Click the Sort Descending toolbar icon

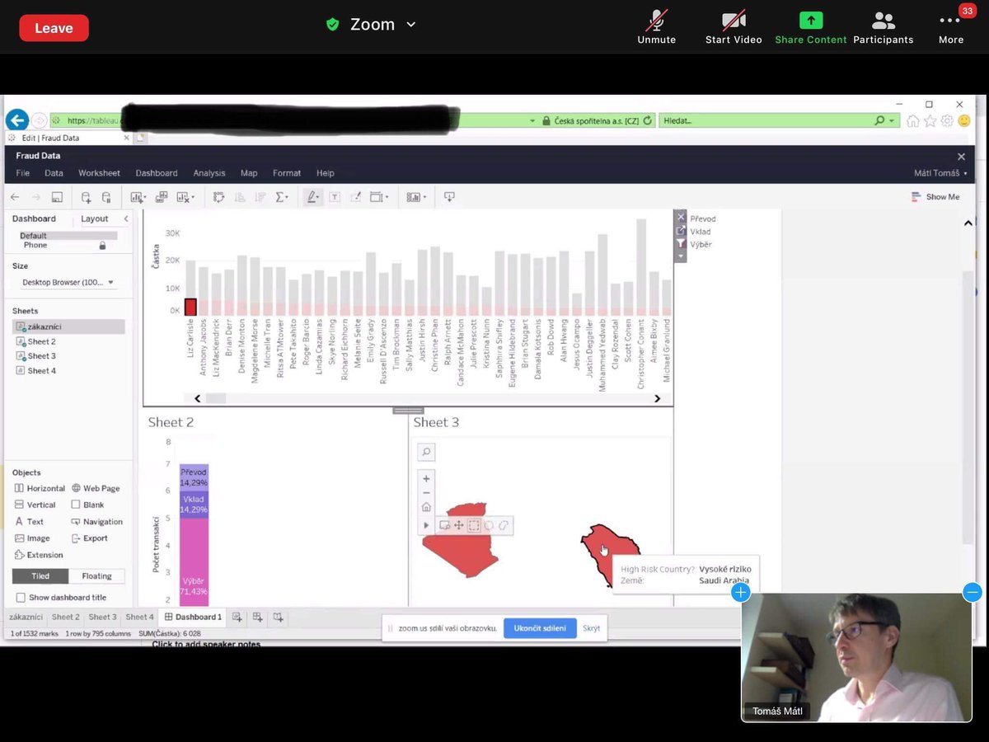click(x=260, y=197)
